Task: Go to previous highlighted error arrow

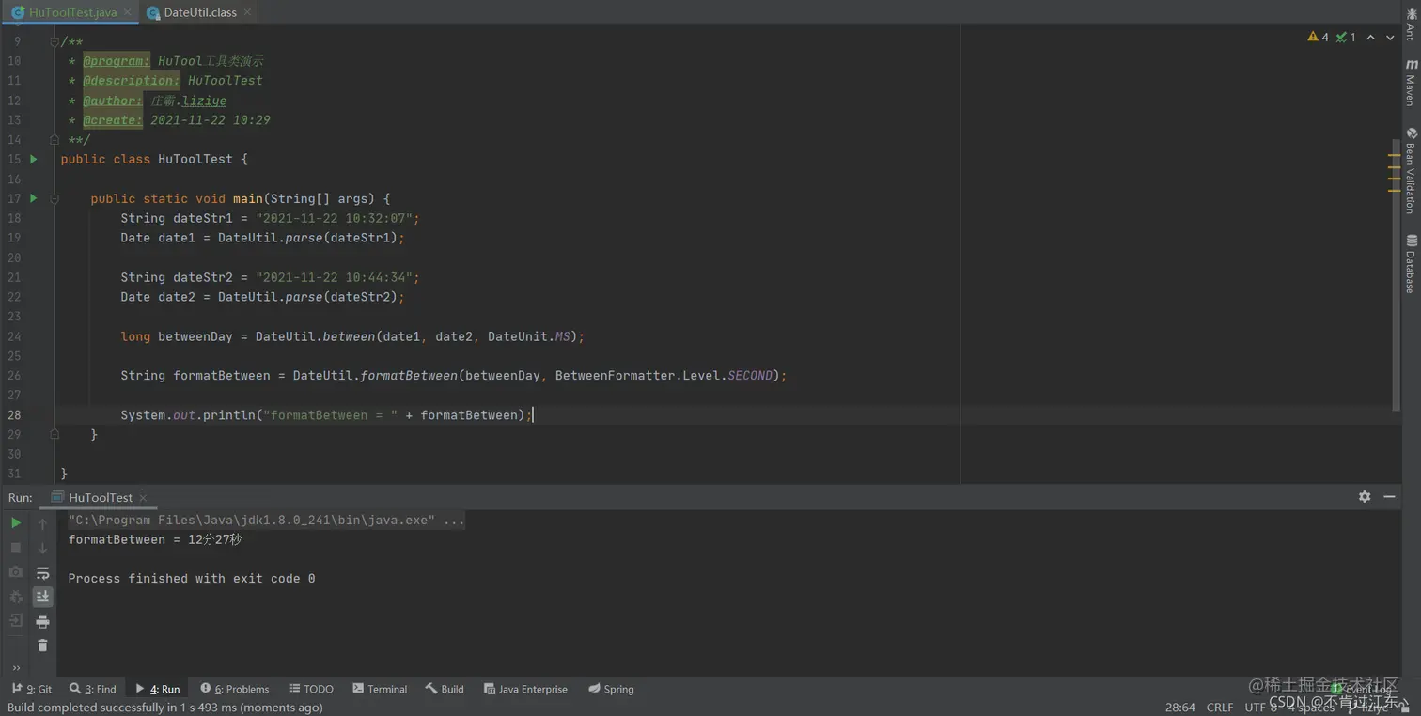Action: pyautogui.click(x=1371, y=38)
